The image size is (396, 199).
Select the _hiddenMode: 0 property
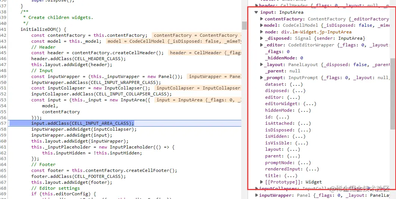tap(284, 58)
